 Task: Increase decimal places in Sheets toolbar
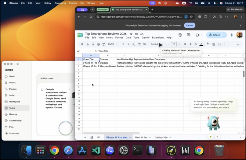pos(139,44)
